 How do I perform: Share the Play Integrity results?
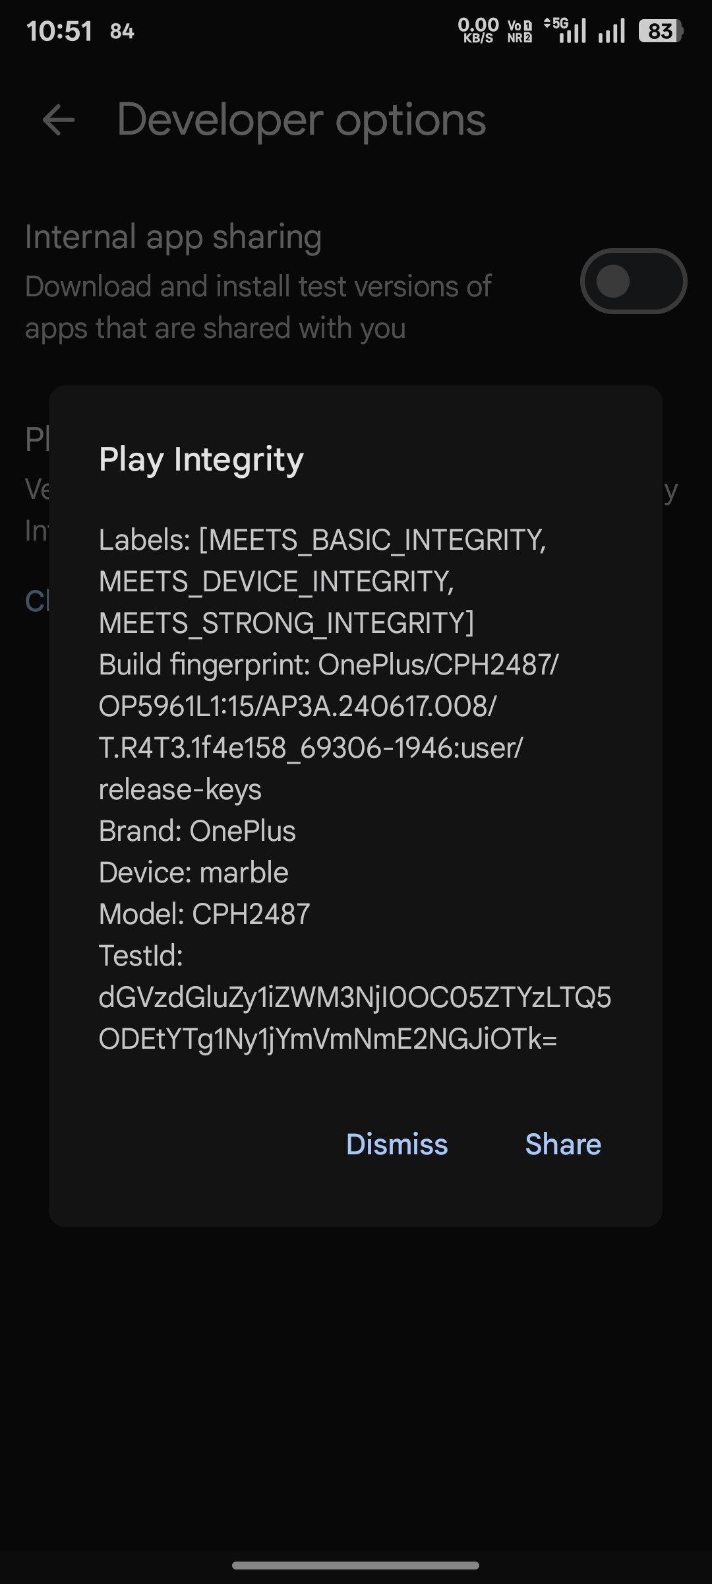pyautogui.click(x=563, y=1144)
